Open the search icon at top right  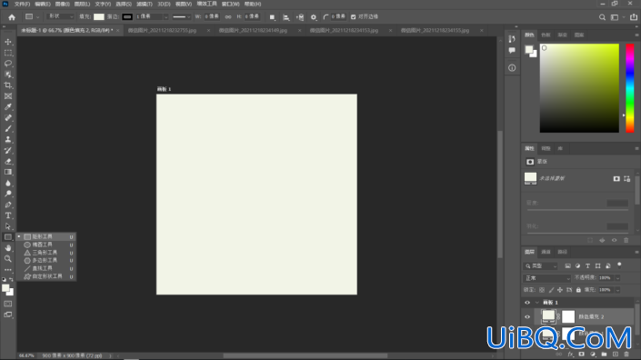(x=602, y=17)
